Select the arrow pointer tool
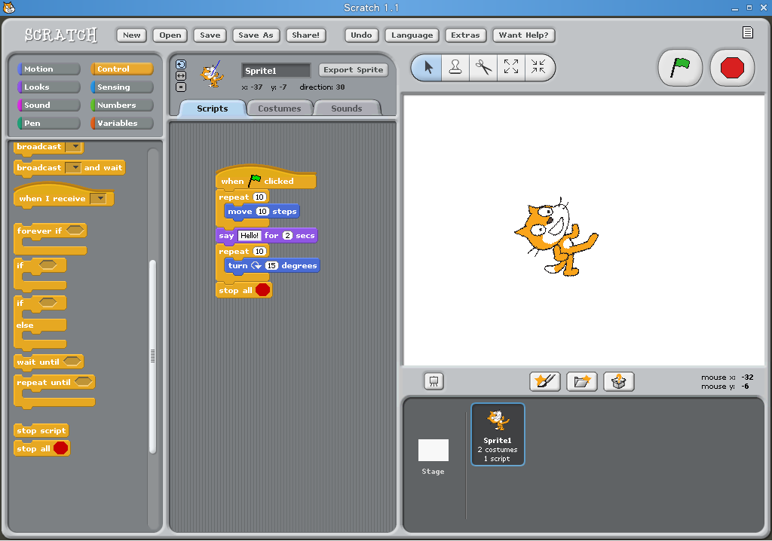772x541 pixels. tap(427, 68)
